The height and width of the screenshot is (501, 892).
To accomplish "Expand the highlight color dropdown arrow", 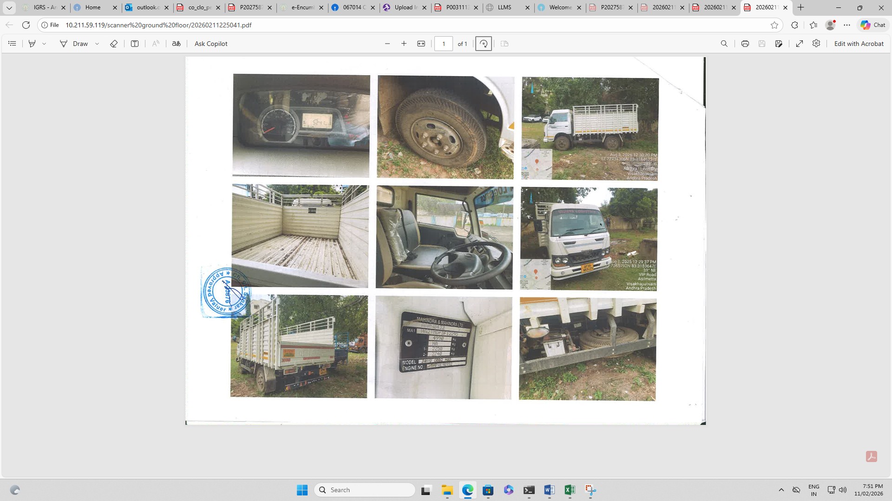I will pyautogui.click(x=44, y=44).
